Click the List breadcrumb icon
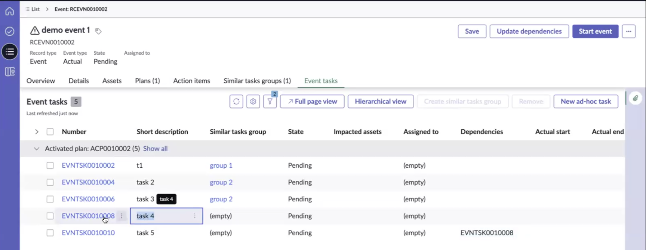The width and height of the screenshot is (646, 250). [x=28, y=9]
